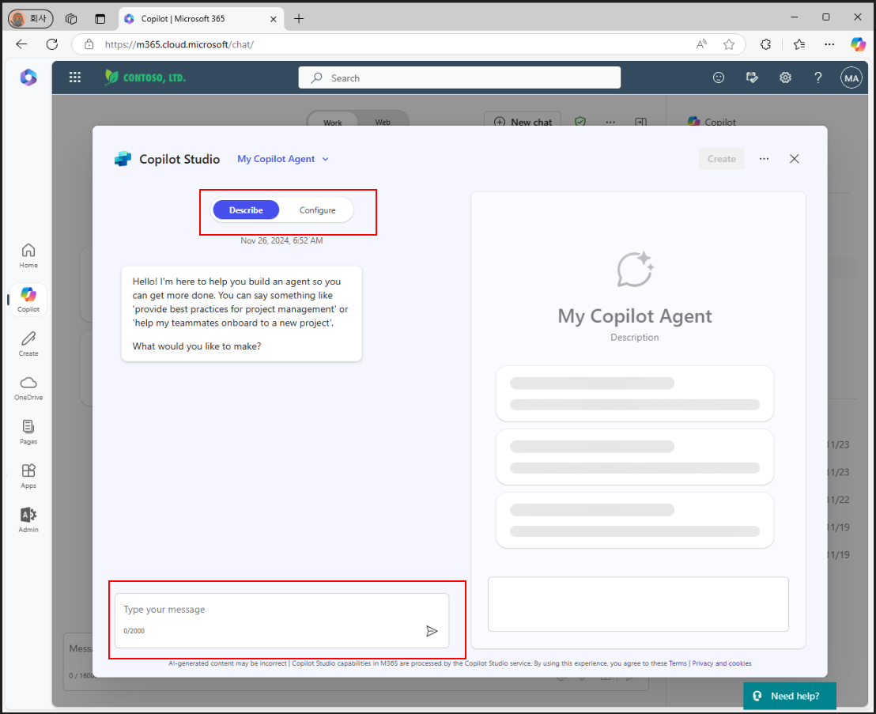876x714 pixels.
Task: Click the Hello greeting message bubble
Action: pos(241,314)
